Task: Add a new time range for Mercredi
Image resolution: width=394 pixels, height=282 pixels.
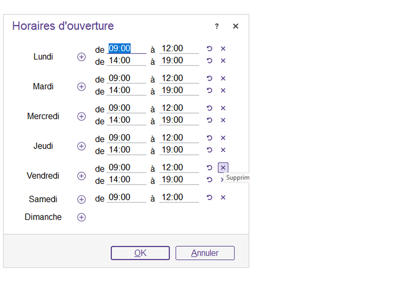Action: [82, 116]
